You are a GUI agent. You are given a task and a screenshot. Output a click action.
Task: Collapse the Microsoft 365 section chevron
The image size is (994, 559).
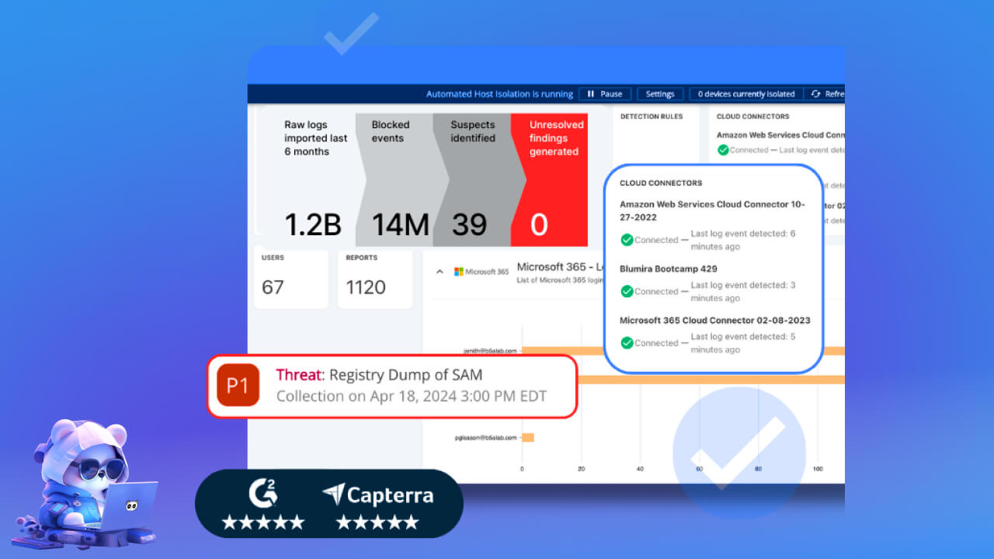click(440, 272)
